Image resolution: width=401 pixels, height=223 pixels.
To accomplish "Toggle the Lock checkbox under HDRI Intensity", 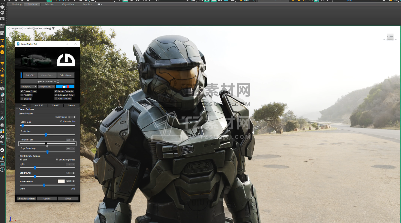I will [21, 159].
